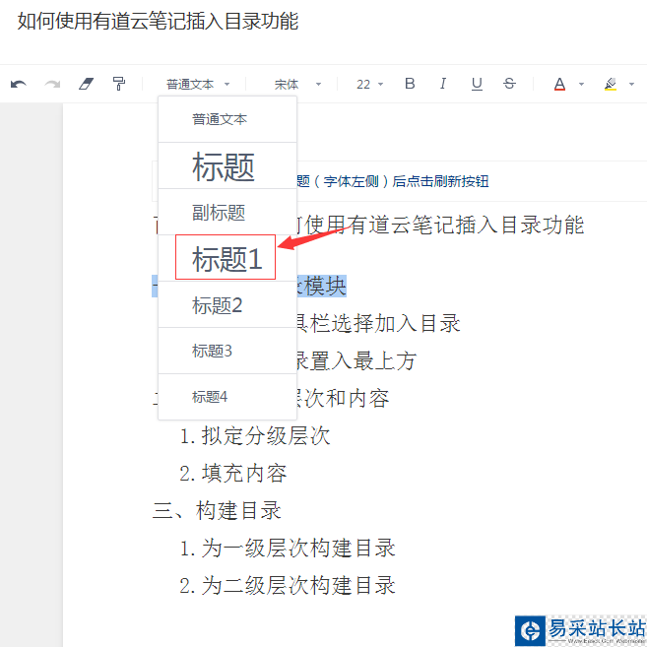Select 标题4 heading style
Viewport: 647px width, 647px height.
tap(227, 397)
